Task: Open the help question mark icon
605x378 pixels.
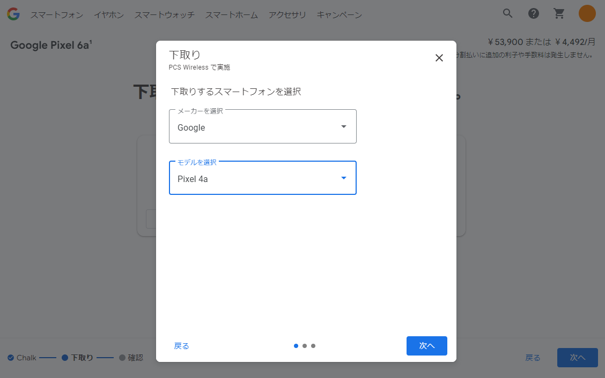Action: pos(534,13)
